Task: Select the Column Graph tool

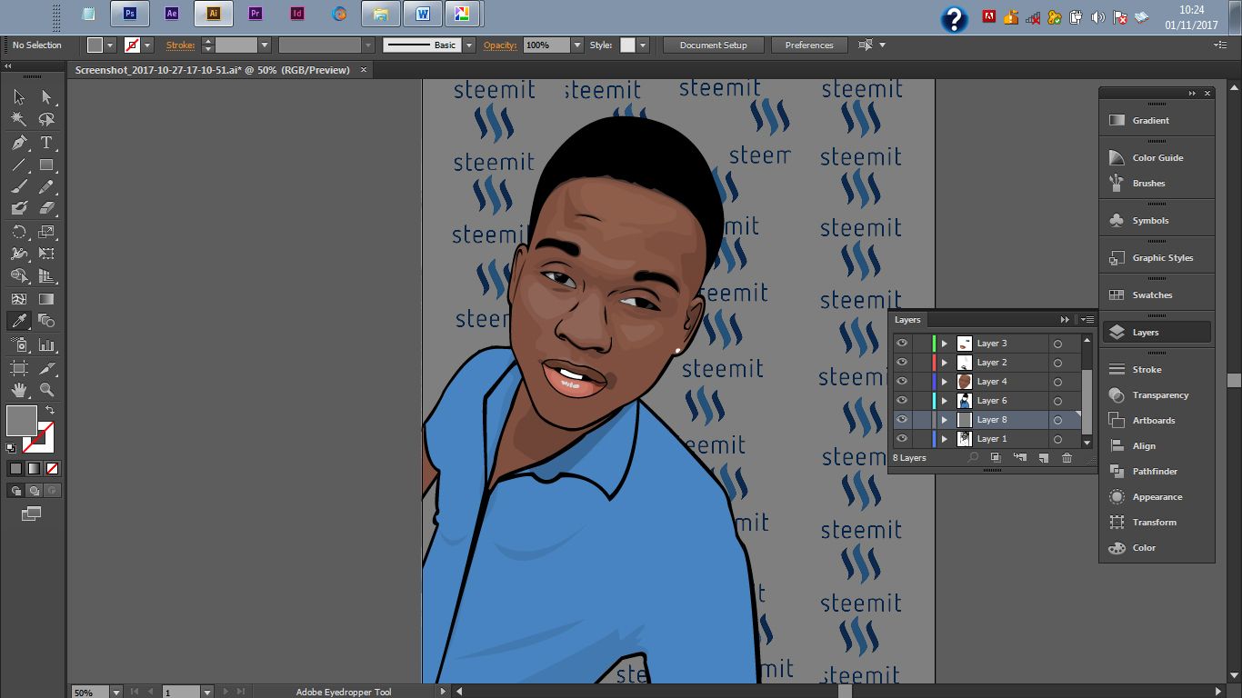Action: [x=46, y=344]
